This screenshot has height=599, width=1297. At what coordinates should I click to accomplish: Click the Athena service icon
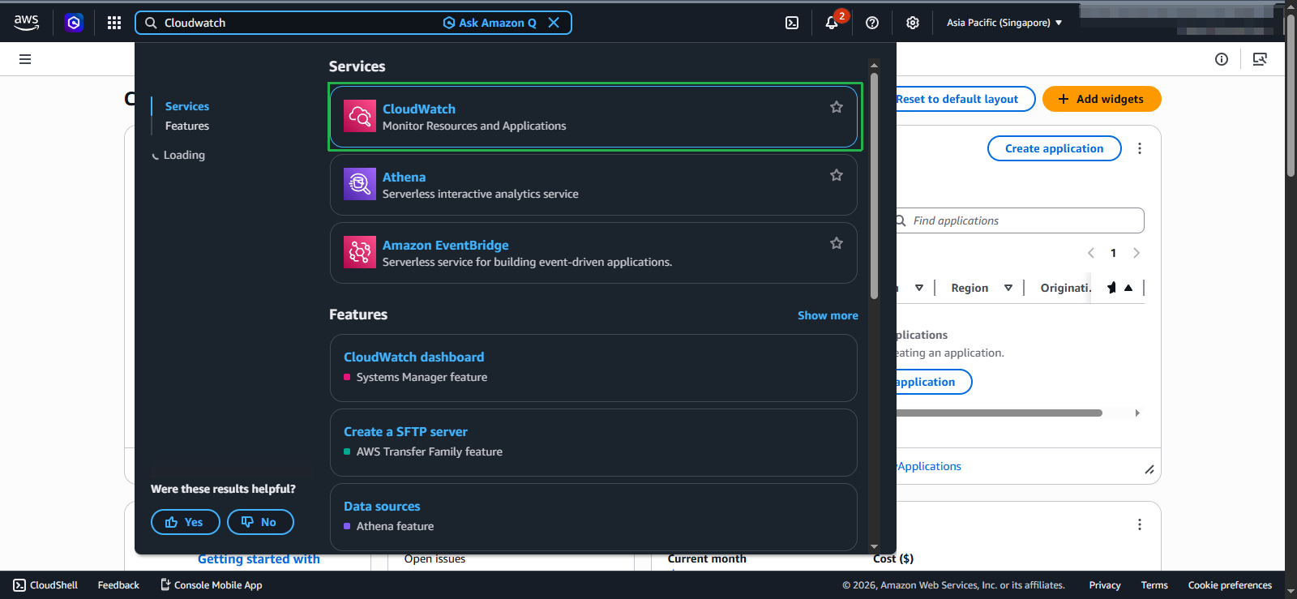tap(360, 184)
